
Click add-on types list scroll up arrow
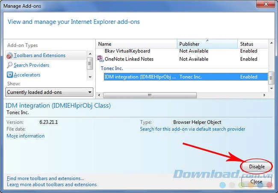tap(90, 54)
